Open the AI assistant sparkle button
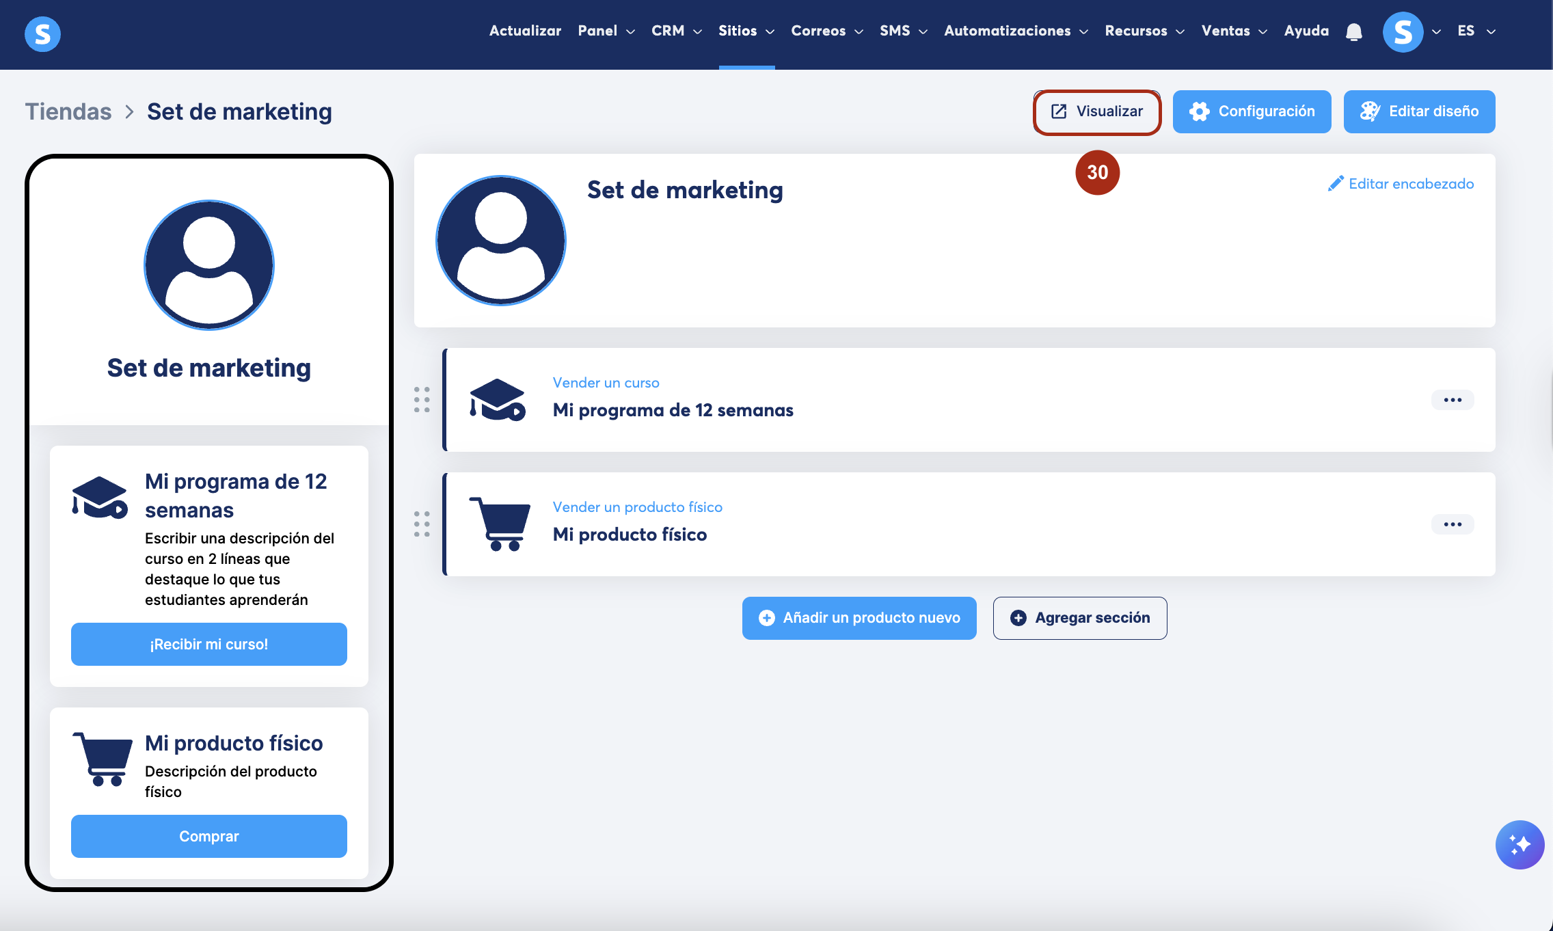 pos(1520,844)
